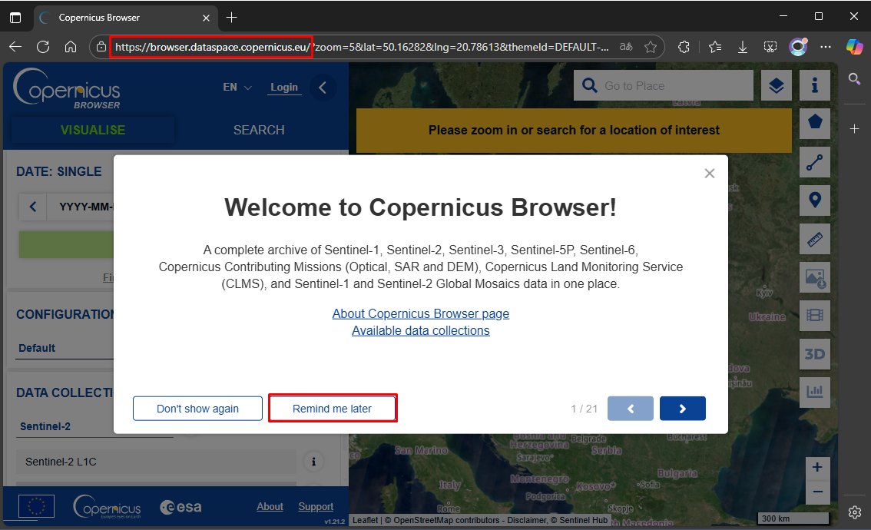Open the download image tool
The width and height of the screenshot is (871, 530).
coord(815,277)
